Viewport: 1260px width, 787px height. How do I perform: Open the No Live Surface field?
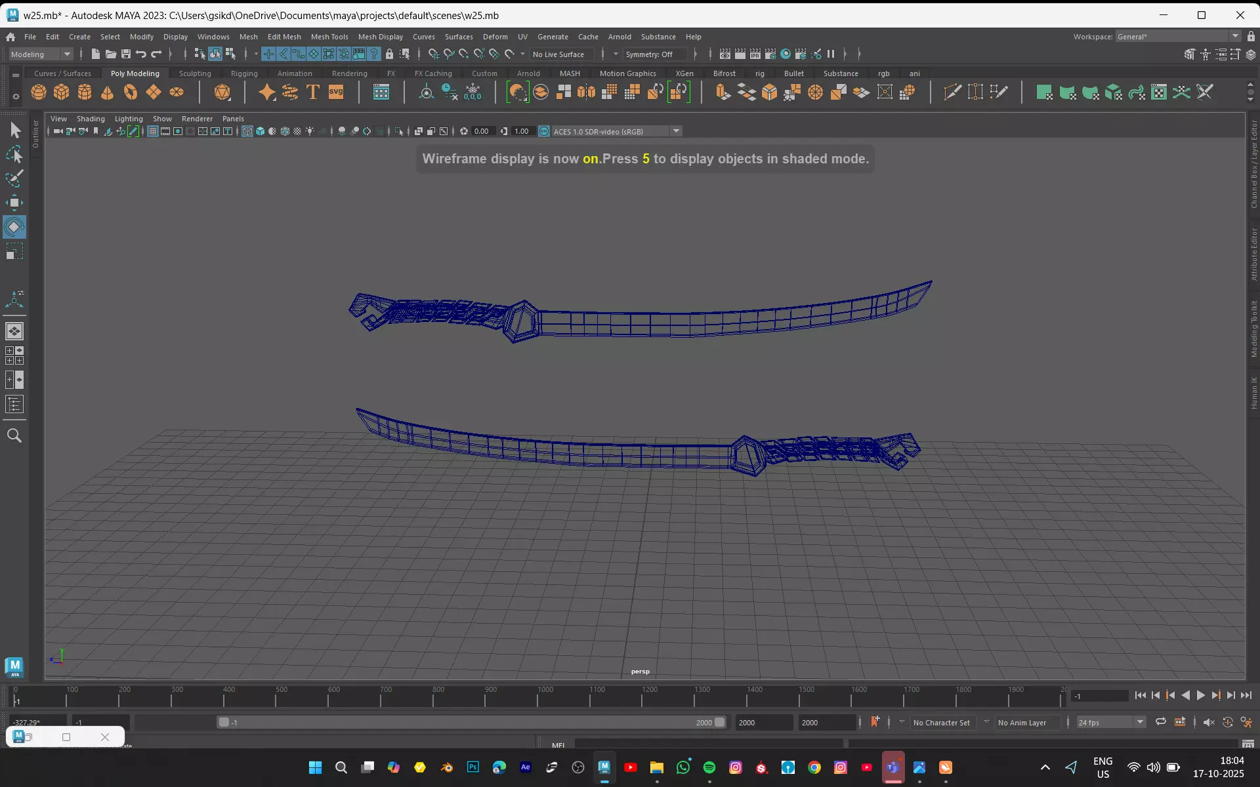562,54
